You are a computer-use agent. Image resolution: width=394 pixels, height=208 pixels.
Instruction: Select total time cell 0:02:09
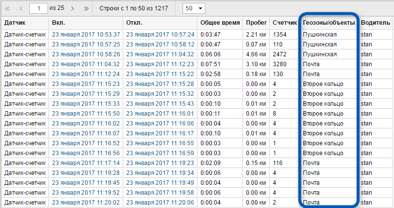click(x=210, y=163)
